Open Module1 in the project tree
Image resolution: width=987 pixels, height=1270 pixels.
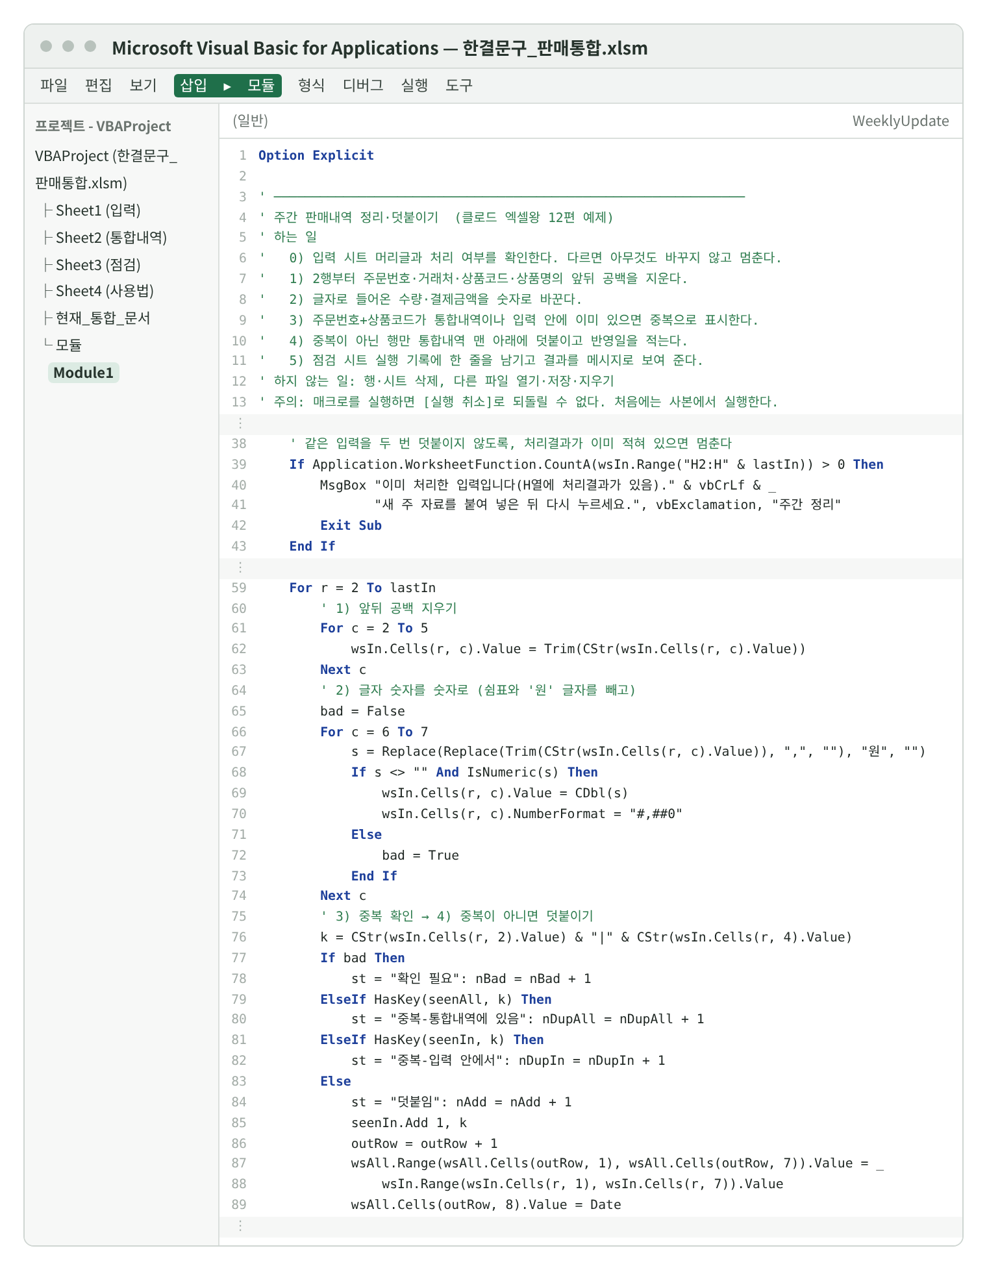coord(83,373)
